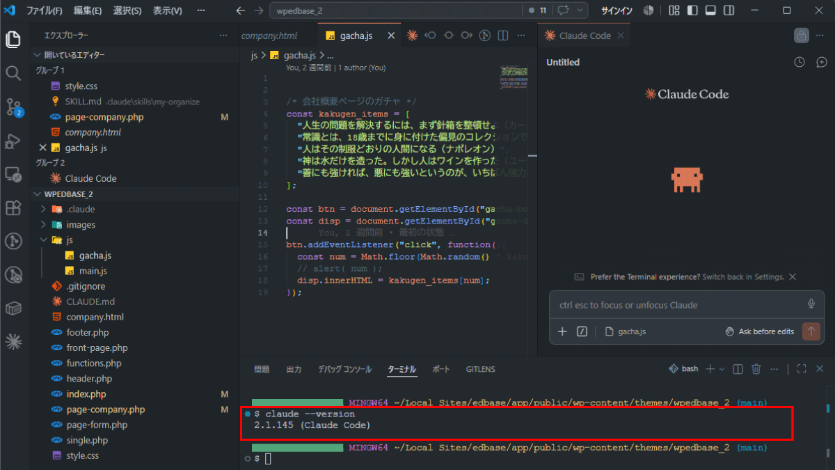This screenshot has height=470, width=835.
Task: Open the ファイル(F) menu
Action: coord(44,10)
